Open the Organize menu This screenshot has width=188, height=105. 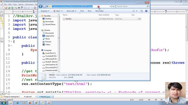45,11
